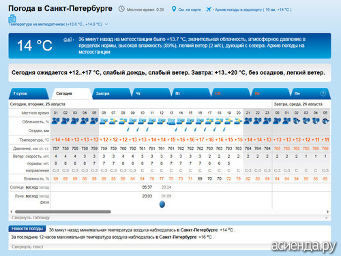Open the См. на карте link

coord(190,10)
